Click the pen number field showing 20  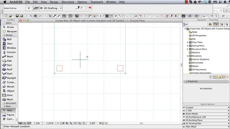[82, 8]
